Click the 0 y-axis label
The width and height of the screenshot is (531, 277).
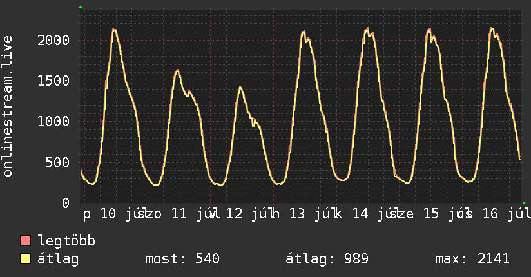point(66,203)
